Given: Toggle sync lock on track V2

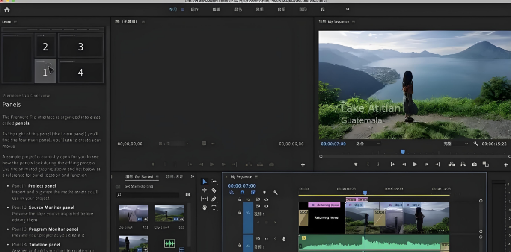Looking at the screenshot, I should coord(258,199).
